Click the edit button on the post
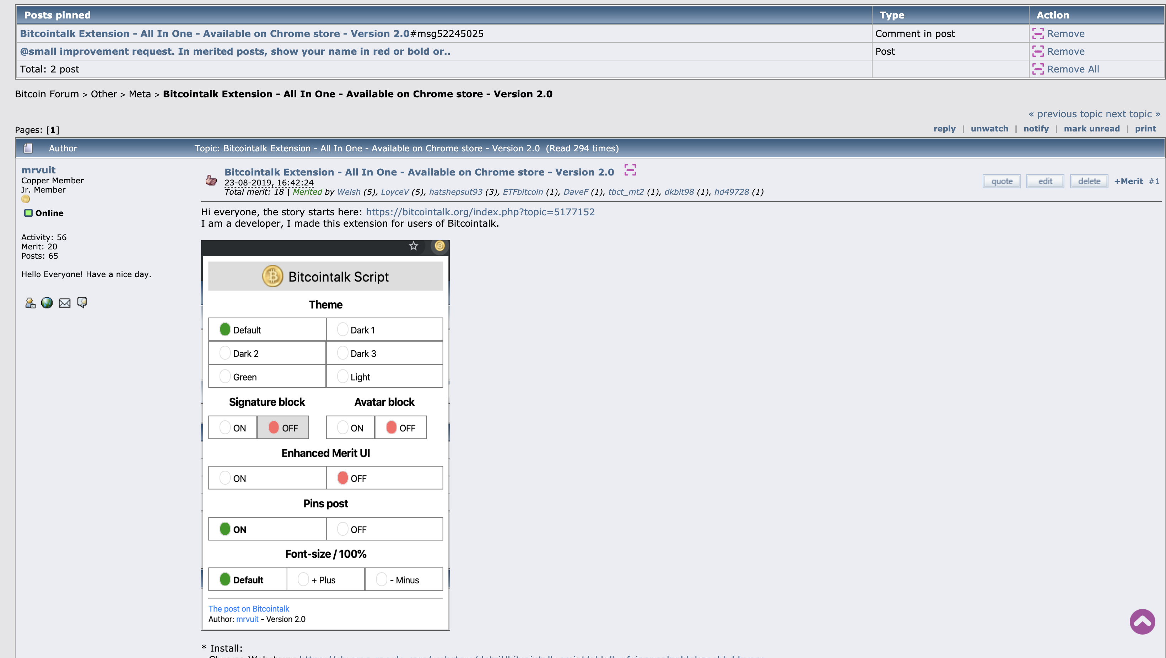Viewport: 1166px width, 658px height. 1045,181
